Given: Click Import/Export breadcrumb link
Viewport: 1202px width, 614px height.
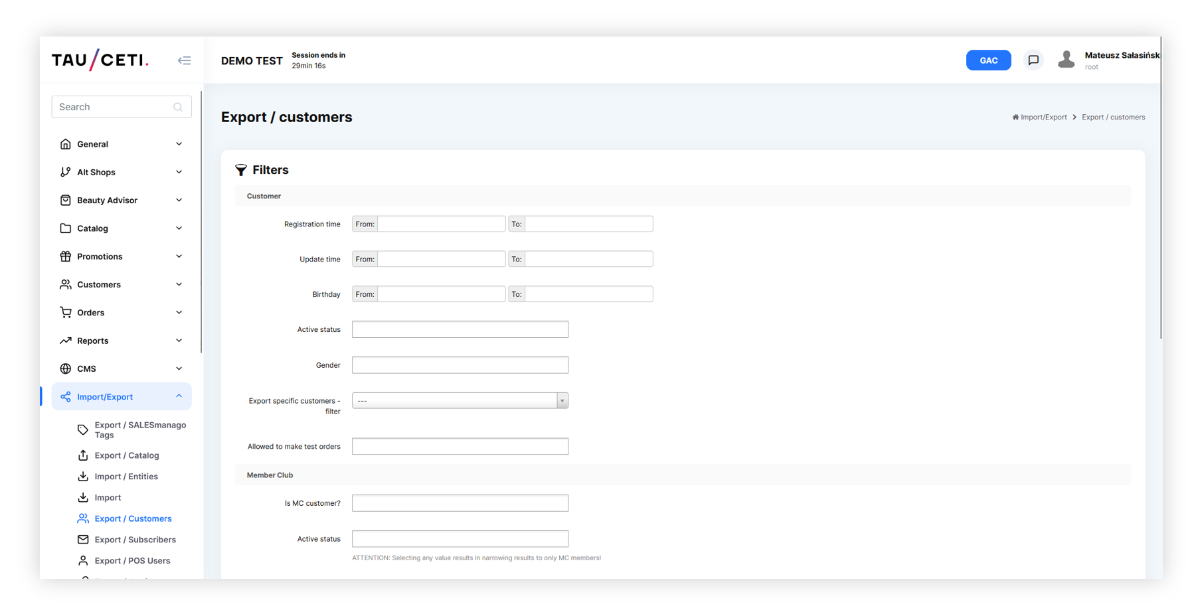Looking at the screenshot, I should [1043, 117].
